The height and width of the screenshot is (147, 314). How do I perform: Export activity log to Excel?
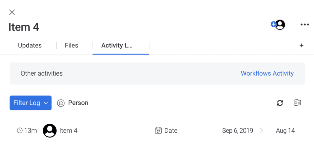tap(297, 103)
